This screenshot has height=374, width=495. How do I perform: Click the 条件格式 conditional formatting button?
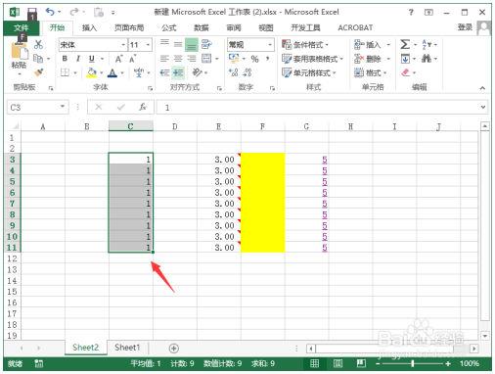(305, 44)
